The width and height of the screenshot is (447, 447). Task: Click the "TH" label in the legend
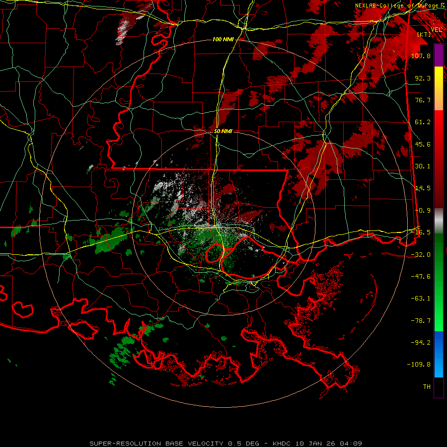pos(427,387)
